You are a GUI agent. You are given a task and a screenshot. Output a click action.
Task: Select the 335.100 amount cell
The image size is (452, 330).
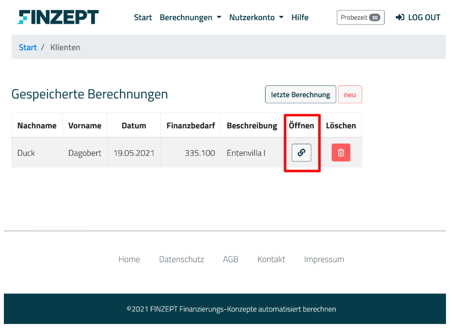(190, 153)
